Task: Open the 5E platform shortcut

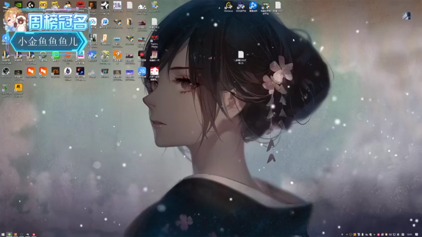Action: [x=241, y=5]
